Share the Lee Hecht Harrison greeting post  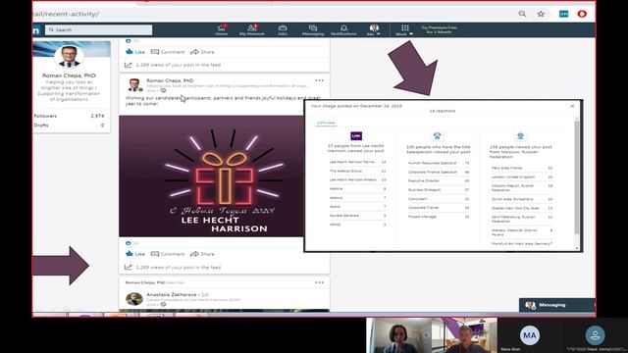point(202,254)
